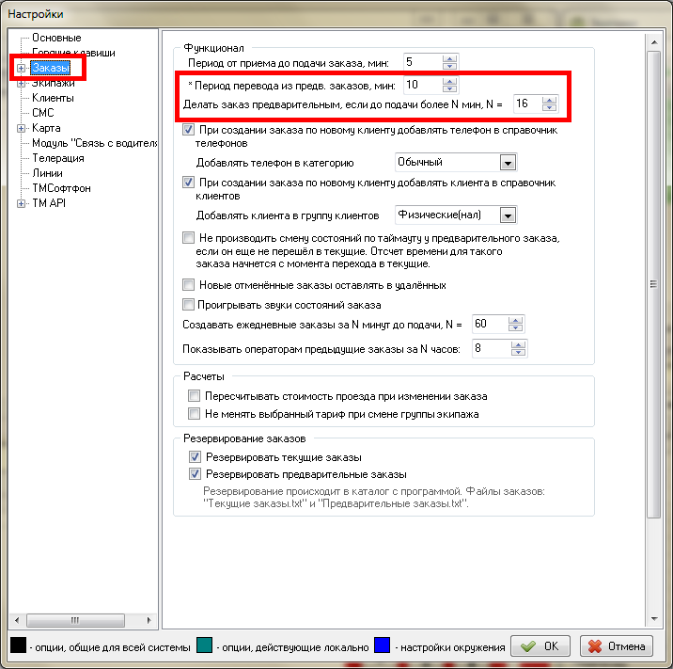
Task: Select Клиенты in the settings tree
Action: tap(53, 98)
